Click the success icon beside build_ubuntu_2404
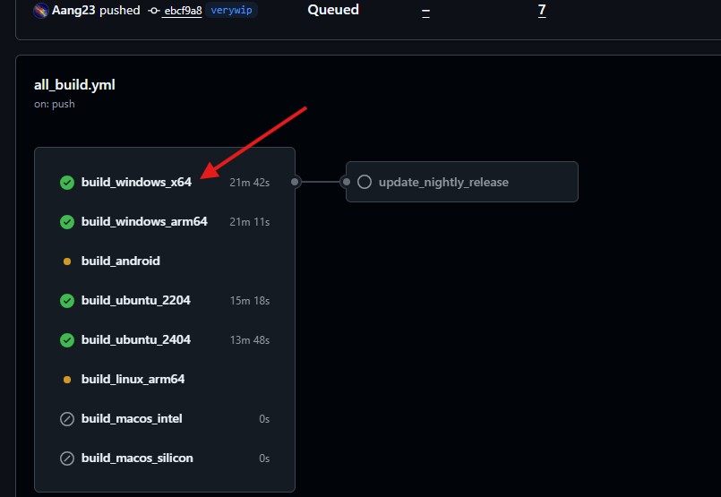Image resolution: width=721 pixels, height=497 pixels. [x=67, y=340]
